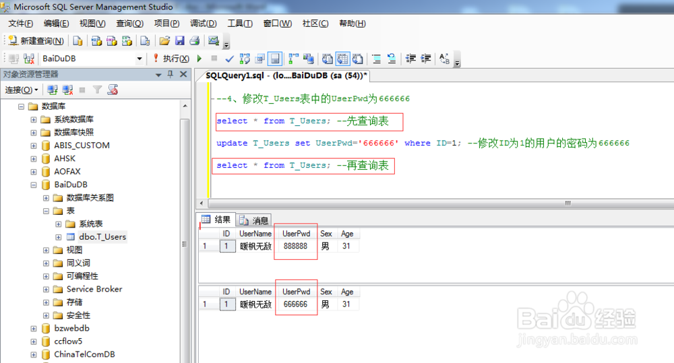Collapse the BaiDuDB database node
This screenshot has height=363, width=674.
point(34,185)
